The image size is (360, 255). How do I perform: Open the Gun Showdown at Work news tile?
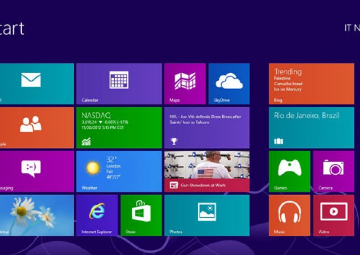pos(207,171)
